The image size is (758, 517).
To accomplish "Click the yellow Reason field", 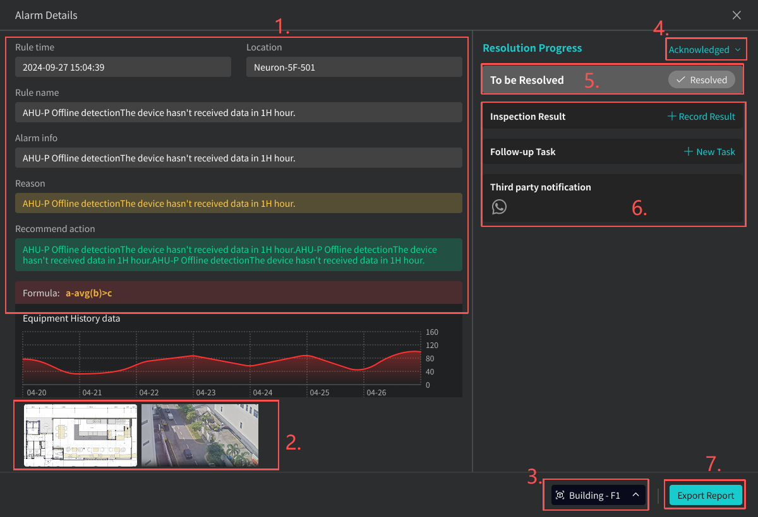I will pos(239,204).
